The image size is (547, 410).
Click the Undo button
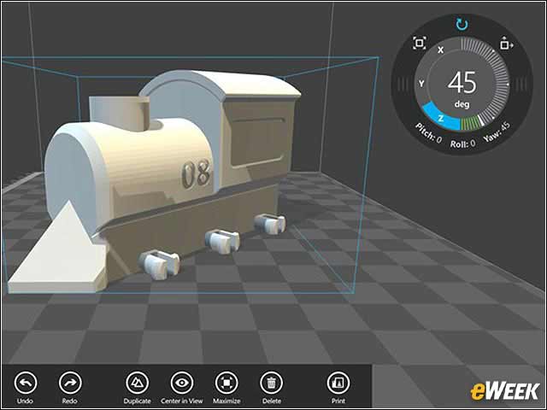(x=25, y=383)
